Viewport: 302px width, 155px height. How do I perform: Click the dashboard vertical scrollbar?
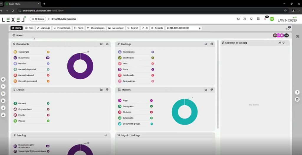[218, 84]
